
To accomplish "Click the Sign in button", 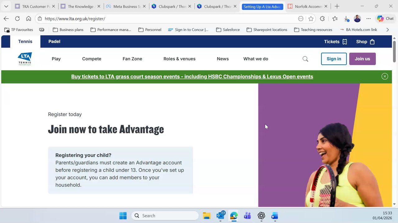I will coord(334,59).
